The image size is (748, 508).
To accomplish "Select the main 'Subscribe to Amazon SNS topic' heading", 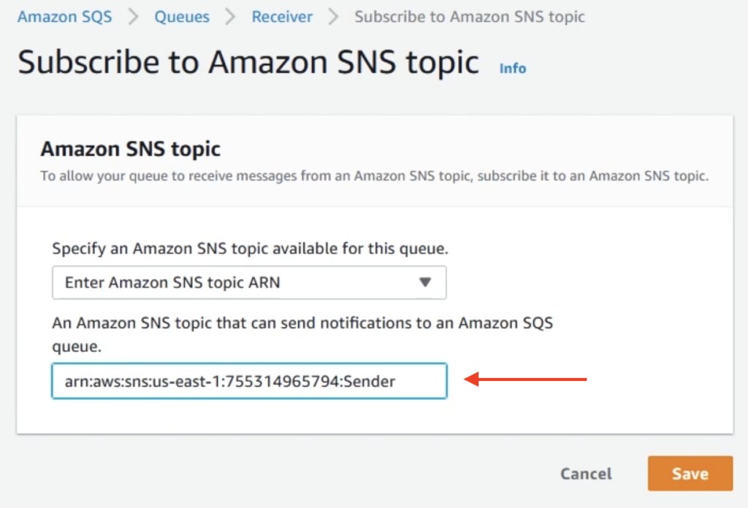I will [x=248, y=63].
